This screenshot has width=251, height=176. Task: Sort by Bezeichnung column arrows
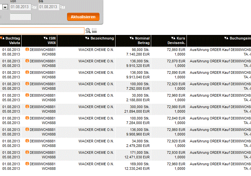click(87, 38)
